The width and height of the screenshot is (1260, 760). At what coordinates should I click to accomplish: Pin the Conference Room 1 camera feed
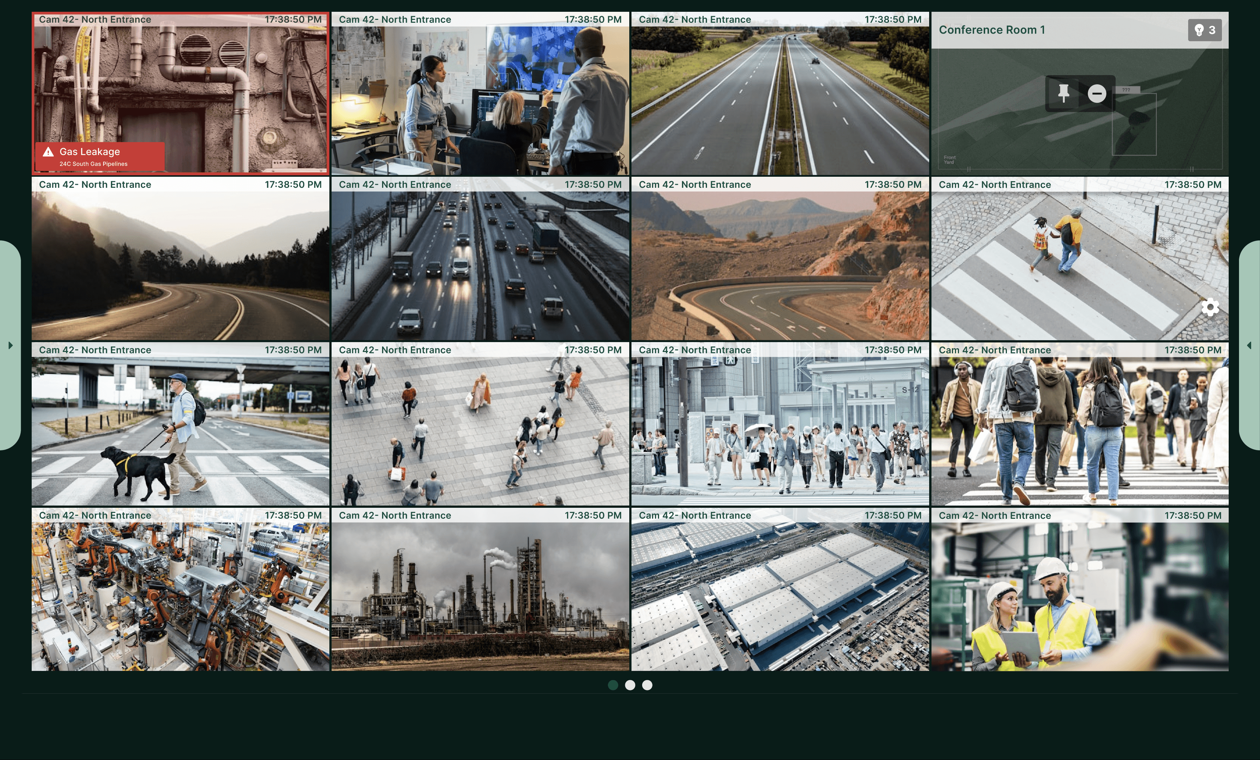tap(1064, 93)
